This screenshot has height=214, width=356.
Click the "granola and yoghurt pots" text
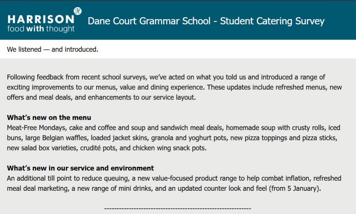(190, 138)
